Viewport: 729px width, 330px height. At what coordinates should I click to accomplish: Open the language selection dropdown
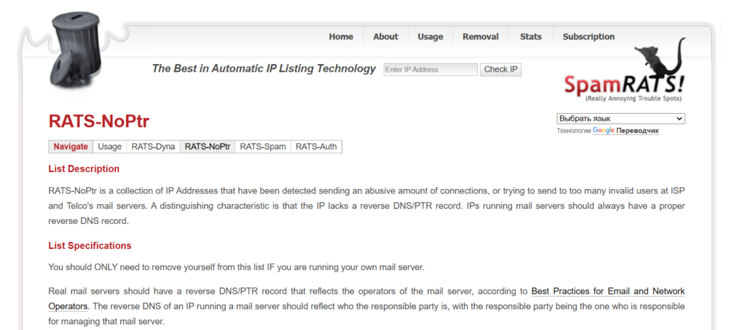pos(620,119)
